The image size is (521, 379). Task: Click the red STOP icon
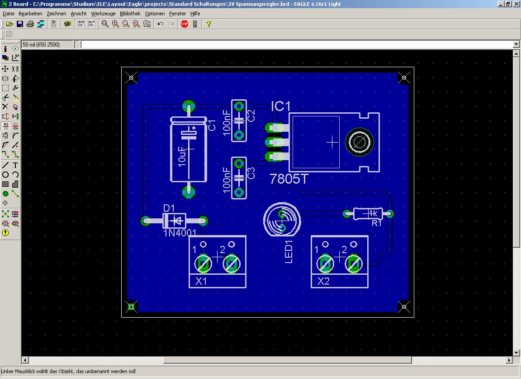(x=185, y=24)
